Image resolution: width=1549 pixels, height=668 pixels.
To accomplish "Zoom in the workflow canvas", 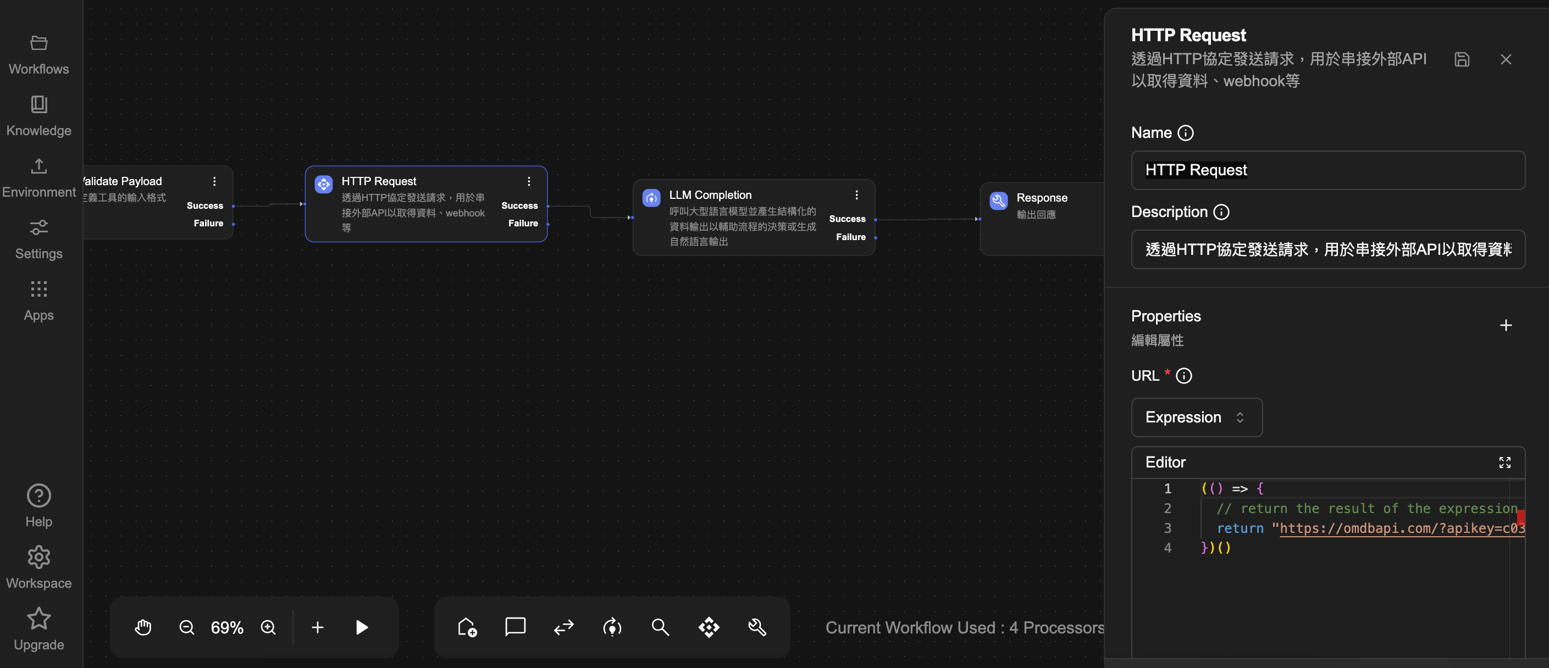I will pyautogui.click(x=268, y=627).
